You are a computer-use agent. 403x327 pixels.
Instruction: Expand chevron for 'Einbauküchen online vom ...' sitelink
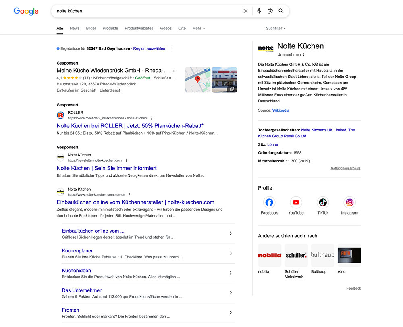click(x=231, y=233)
